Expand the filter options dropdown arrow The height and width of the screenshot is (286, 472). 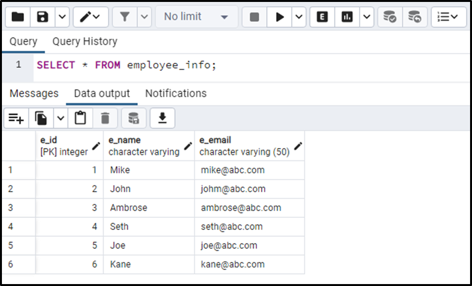(144, 17)
